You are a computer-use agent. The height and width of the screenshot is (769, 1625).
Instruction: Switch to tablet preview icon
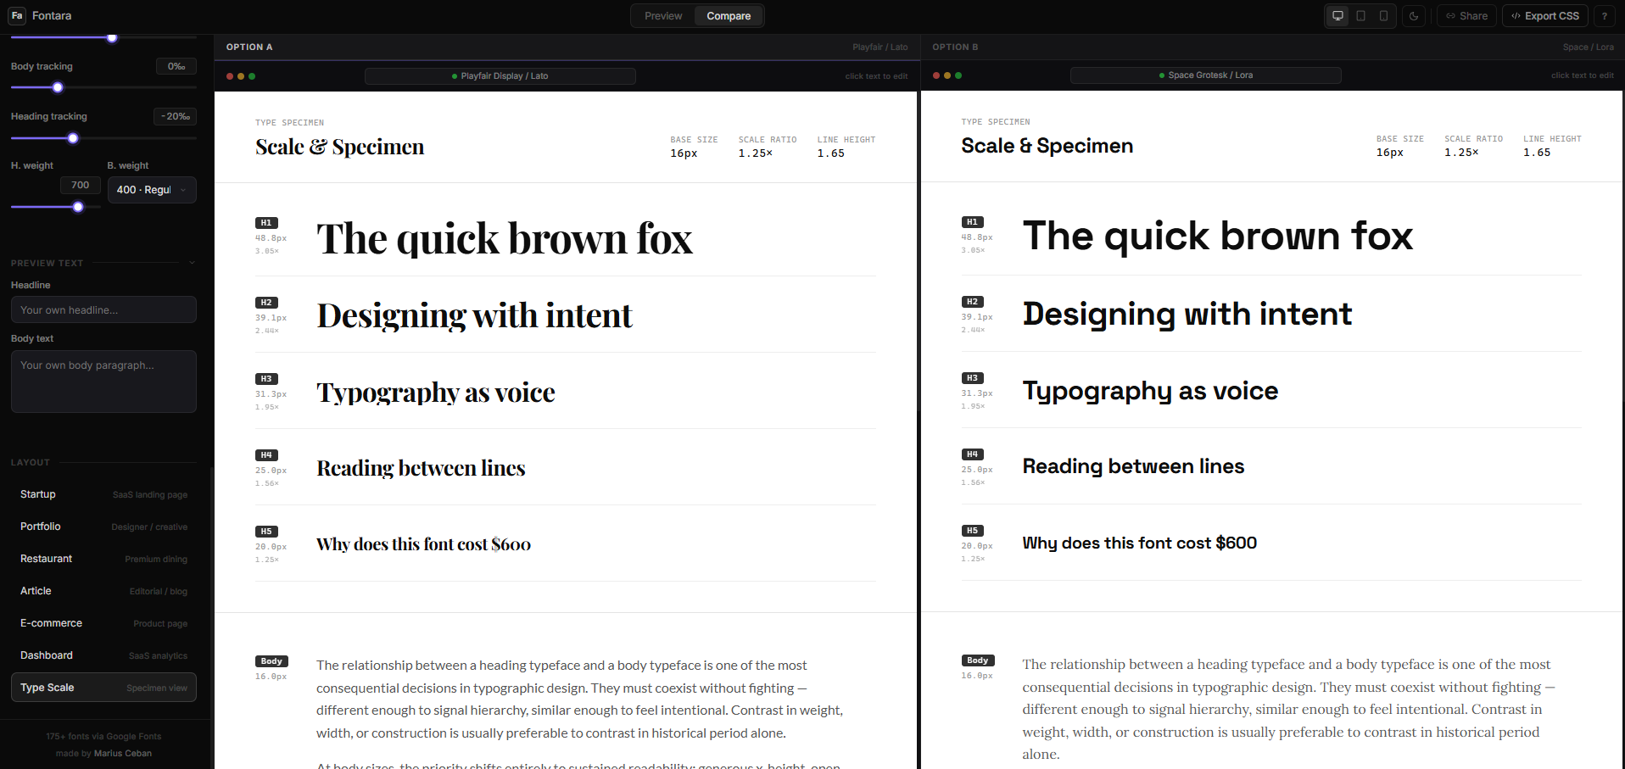pos(1360,15)
